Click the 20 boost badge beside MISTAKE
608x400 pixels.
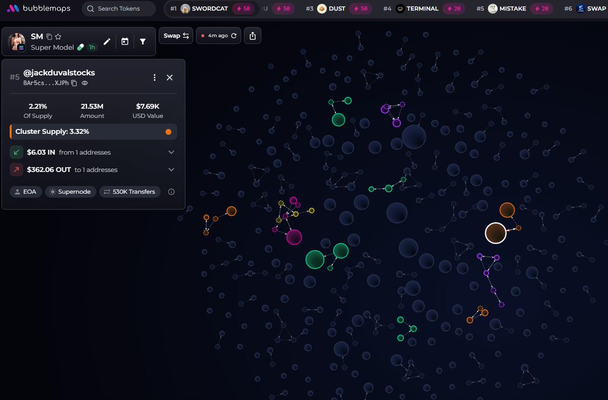pyautogui.click(x=541, y=9)
